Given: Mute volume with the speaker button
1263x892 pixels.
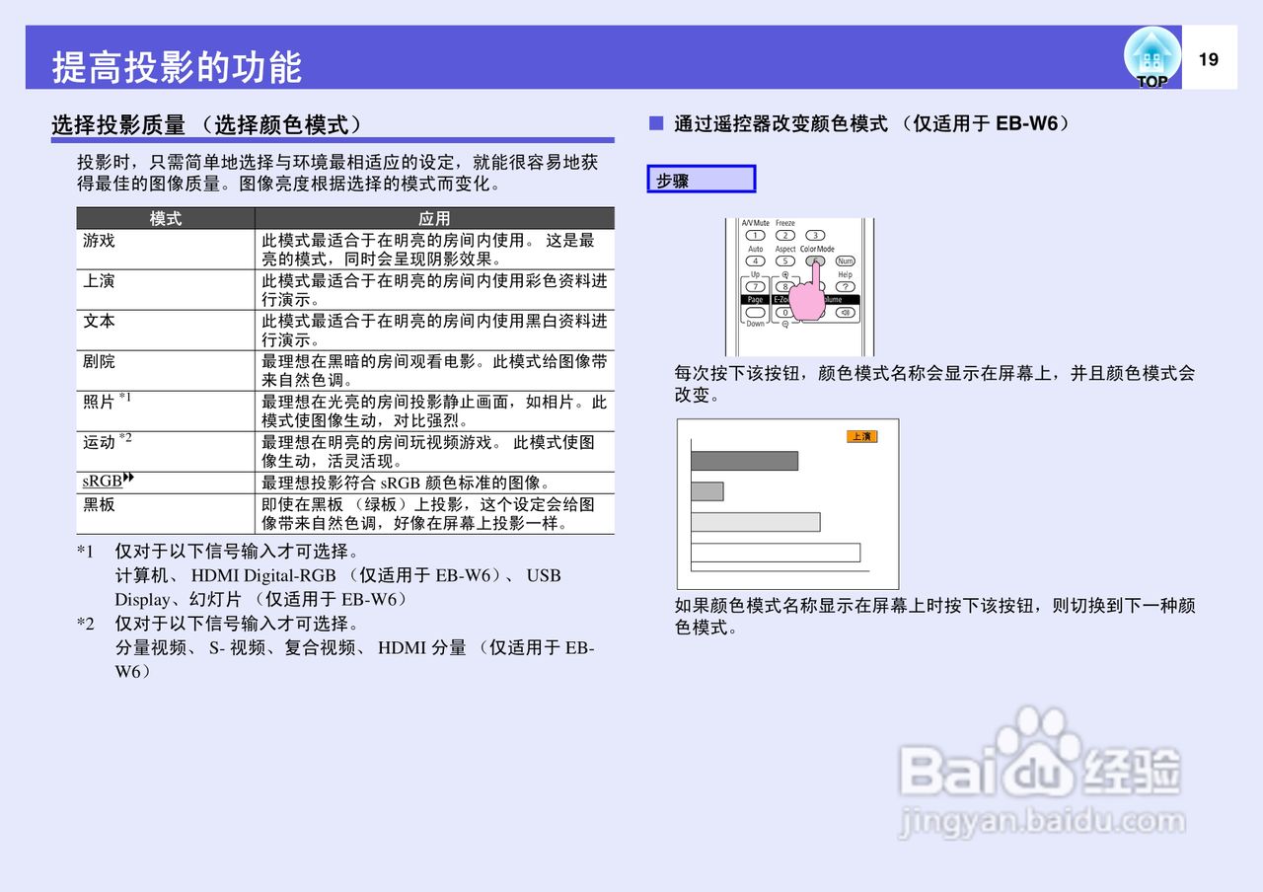Looking at the screenshot, I should [846, 312].
